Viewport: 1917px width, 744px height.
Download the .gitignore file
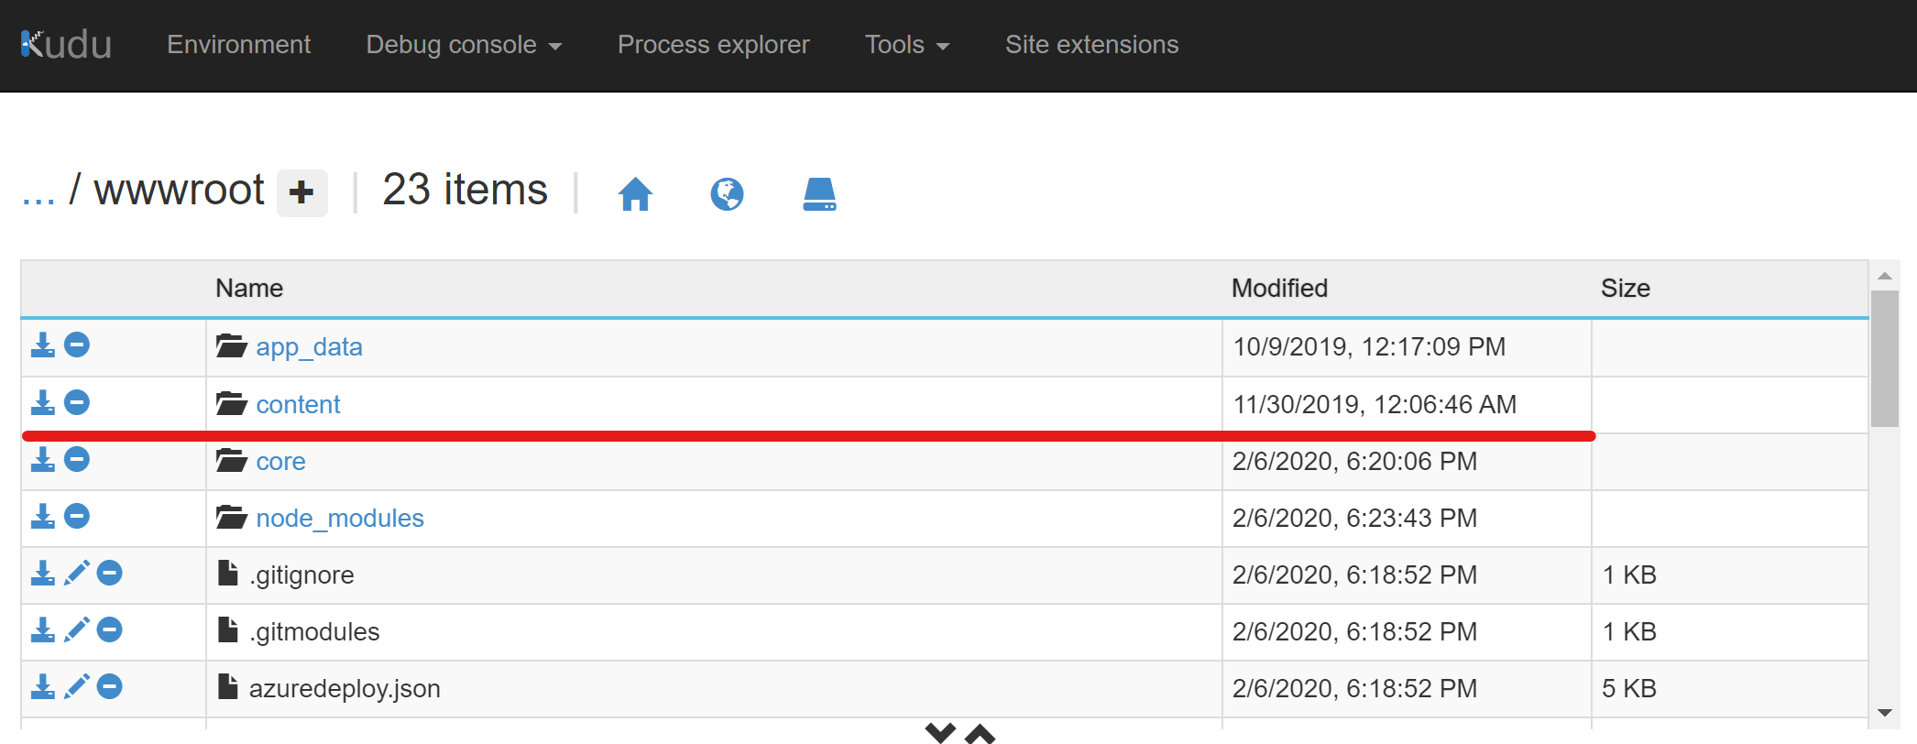click(43, 574)
